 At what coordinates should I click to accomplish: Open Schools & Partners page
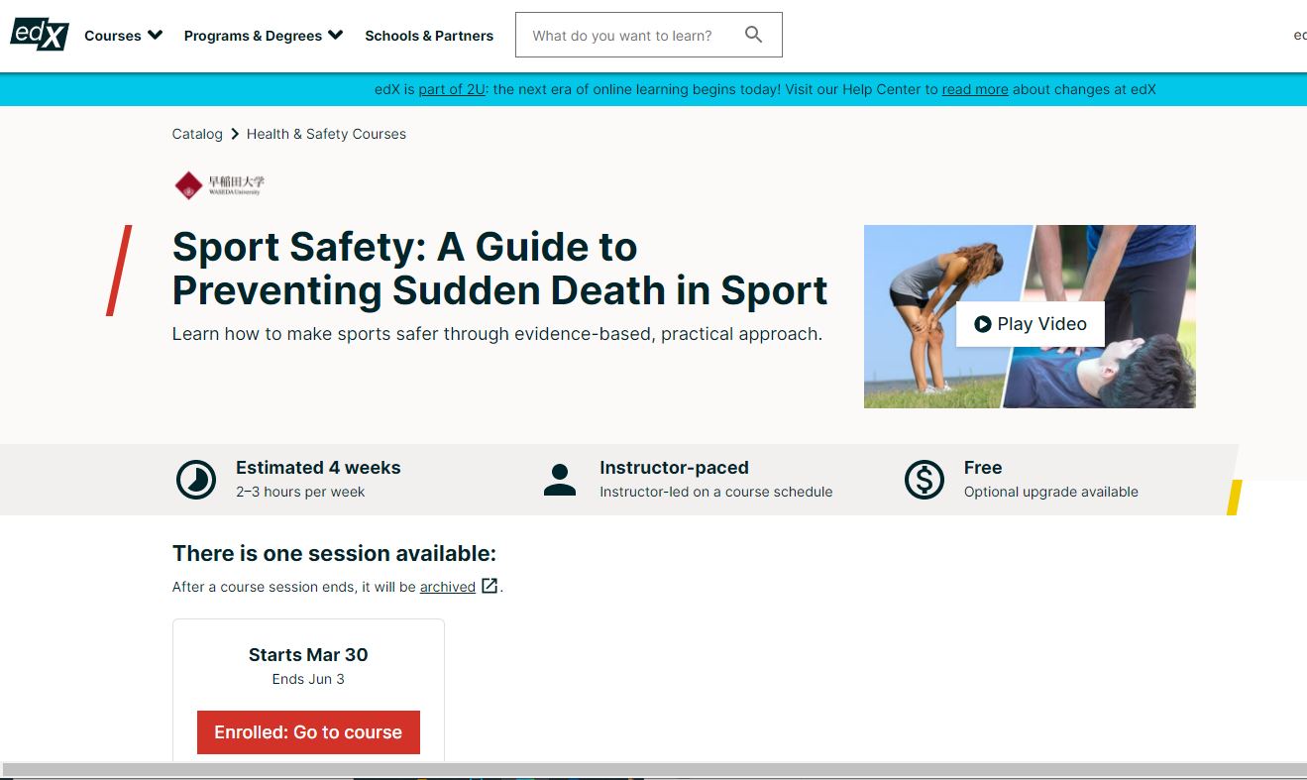(x=429, y=36)
